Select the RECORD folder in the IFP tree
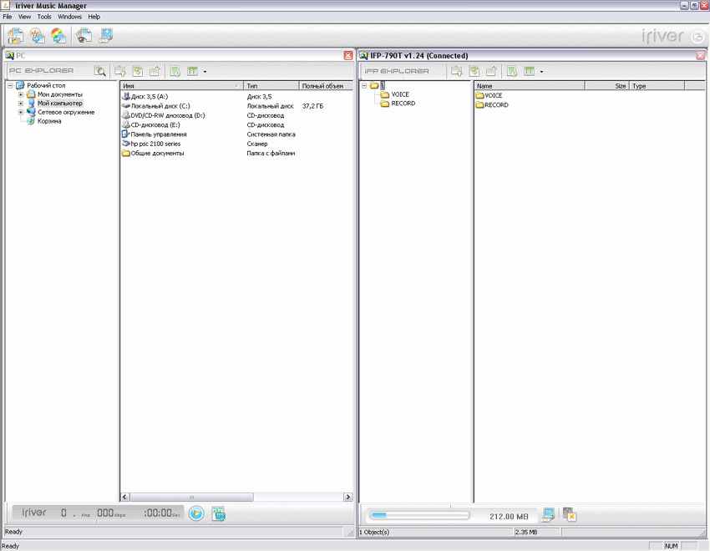Viewport: 710px width, 551px height. click(x=403, y=104)
